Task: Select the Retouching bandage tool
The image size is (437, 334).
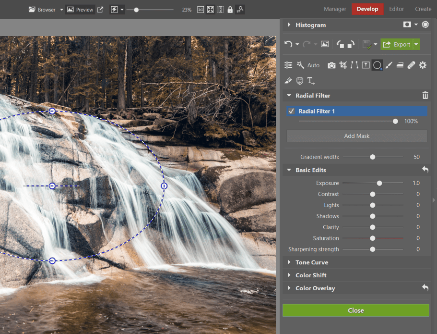Action: click(x=411, y=65)
